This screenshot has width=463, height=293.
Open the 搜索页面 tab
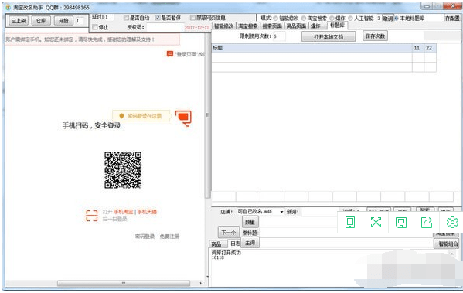coord(272,26)
